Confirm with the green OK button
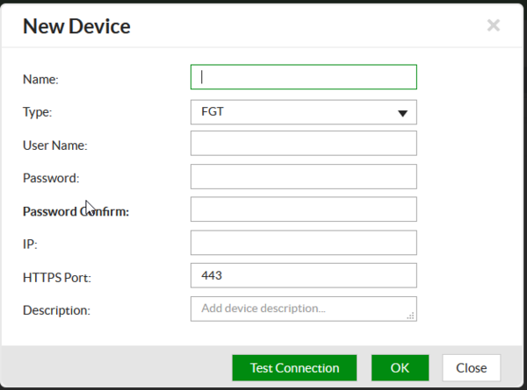The image size is (527, 390). coord(400,368)
